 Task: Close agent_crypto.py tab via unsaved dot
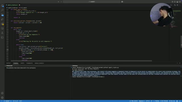pos(20,5)
